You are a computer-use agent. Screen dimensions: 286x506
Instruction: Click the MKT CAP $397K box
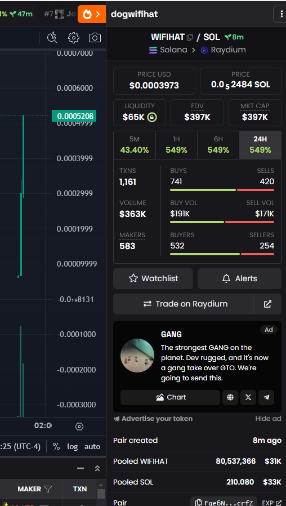coord(255,113)
